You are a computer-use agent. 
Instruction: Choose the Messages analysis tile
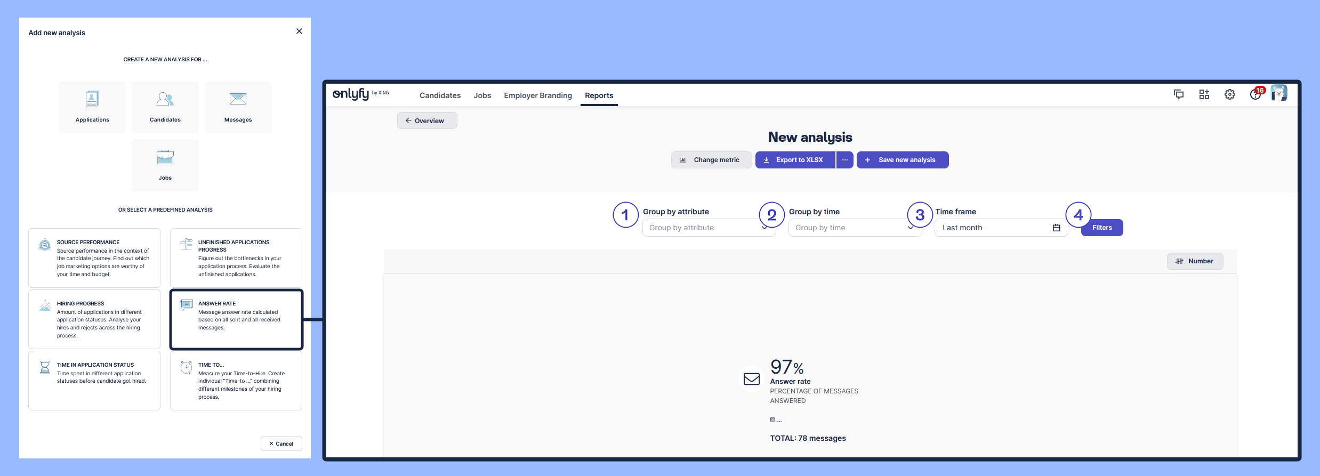coord(238,107)
